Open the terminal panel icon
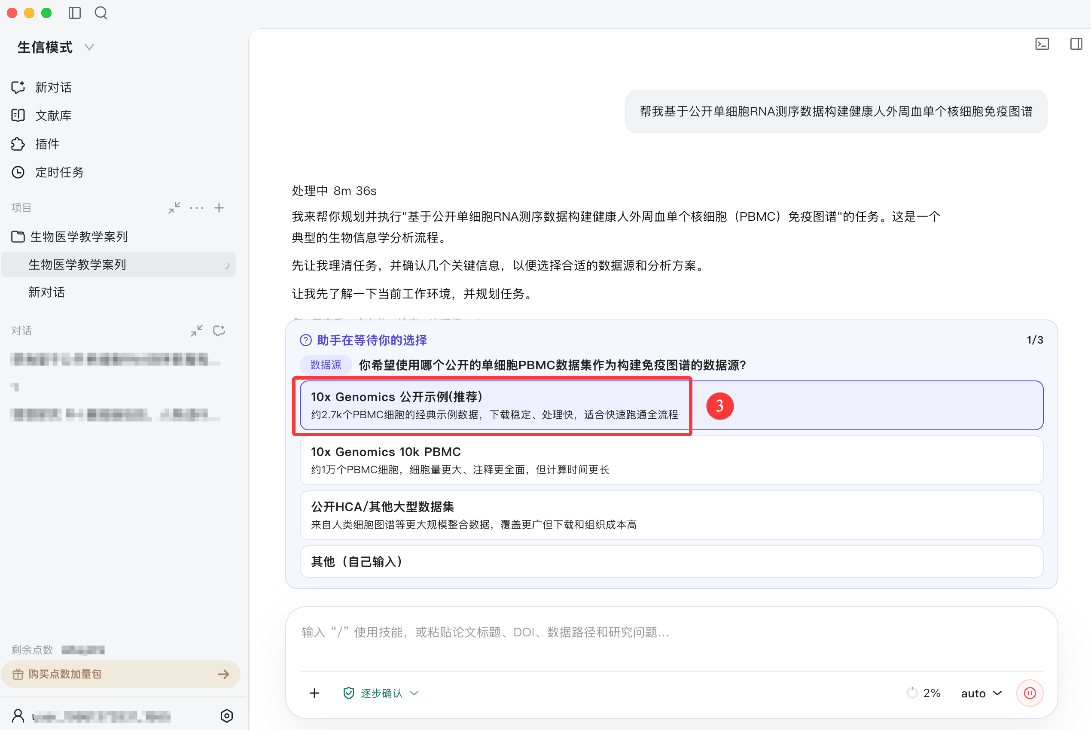 click(1042, 44)
